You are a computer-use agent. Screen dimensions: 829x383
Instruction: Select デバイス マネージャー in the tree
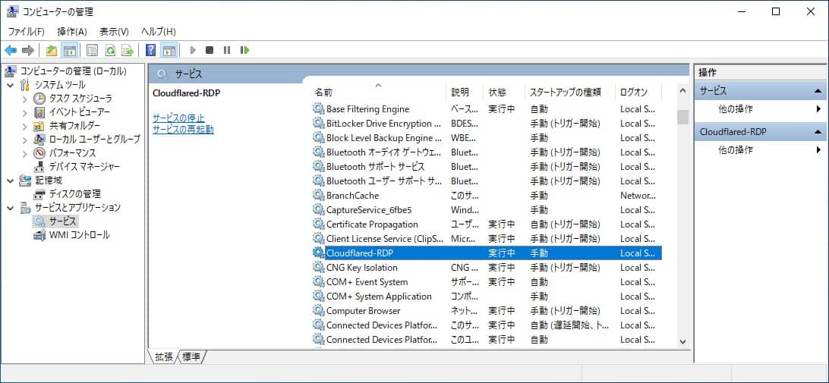[x=84, y=167]
